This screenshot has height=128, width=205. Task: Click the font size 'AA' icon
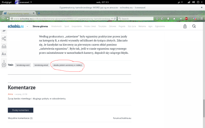pos(4,54)
